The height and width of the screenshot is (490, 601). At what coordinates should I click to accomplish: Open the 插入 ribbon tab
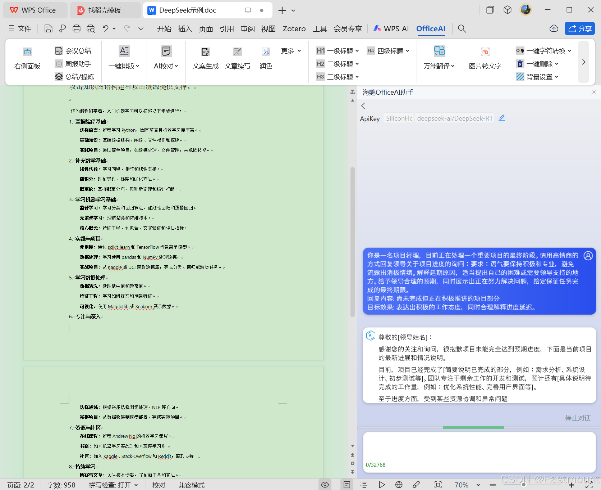pyautogui.click(x=185, y=29)
